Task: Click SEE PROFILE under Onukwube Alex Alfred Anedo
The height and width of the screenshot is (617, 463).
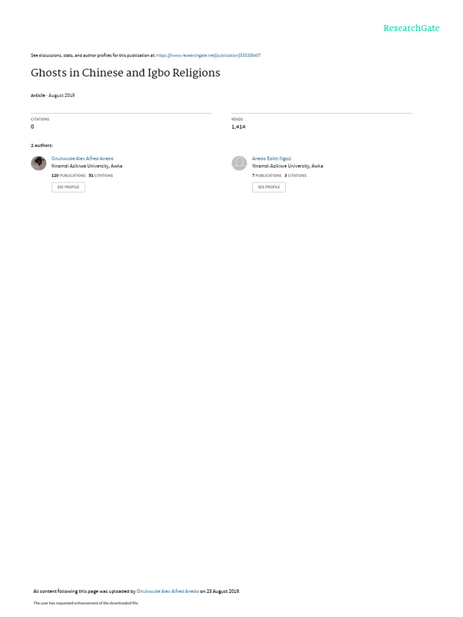Action: tap(68, 187)
